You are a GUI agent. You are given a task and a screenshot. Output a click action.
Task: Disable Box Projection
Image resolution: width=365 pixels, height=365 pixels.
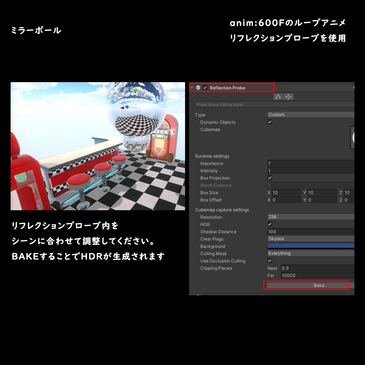[x=269, y=178]
